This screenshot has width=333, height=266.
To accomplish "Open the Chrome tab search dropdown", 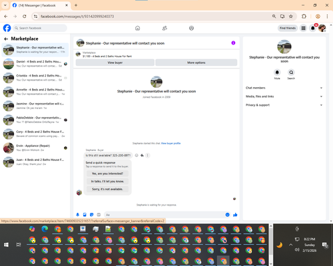I will [5, 5].
